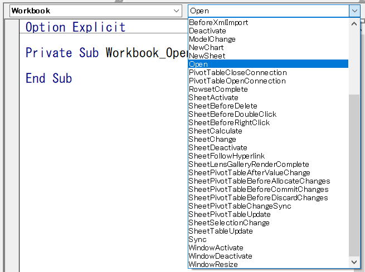Select BeforeXmlImport from the event list
This screenshot has width=365, height=272.
[x=218, y=22]
